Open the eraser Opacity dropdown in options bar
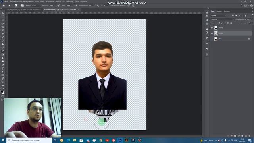254x143 pixels. [x=54, y=6]
